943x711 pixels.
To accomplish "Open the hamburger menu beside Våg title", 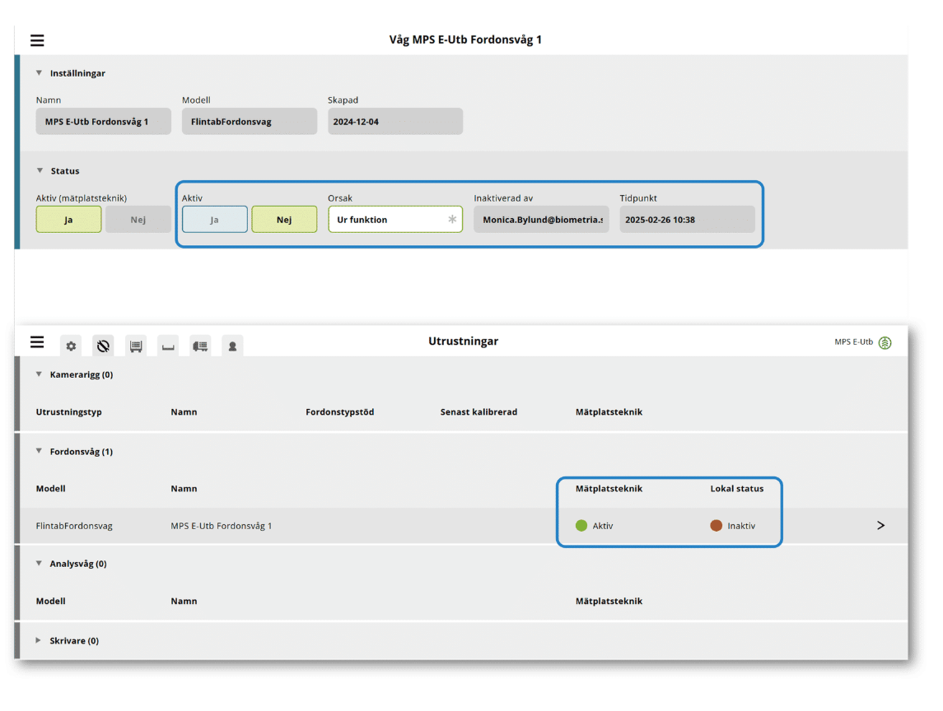I will point(37,40).
